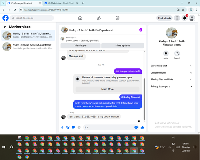
Task: Expand Media, files and links section
Action: [x=172, y=80]
